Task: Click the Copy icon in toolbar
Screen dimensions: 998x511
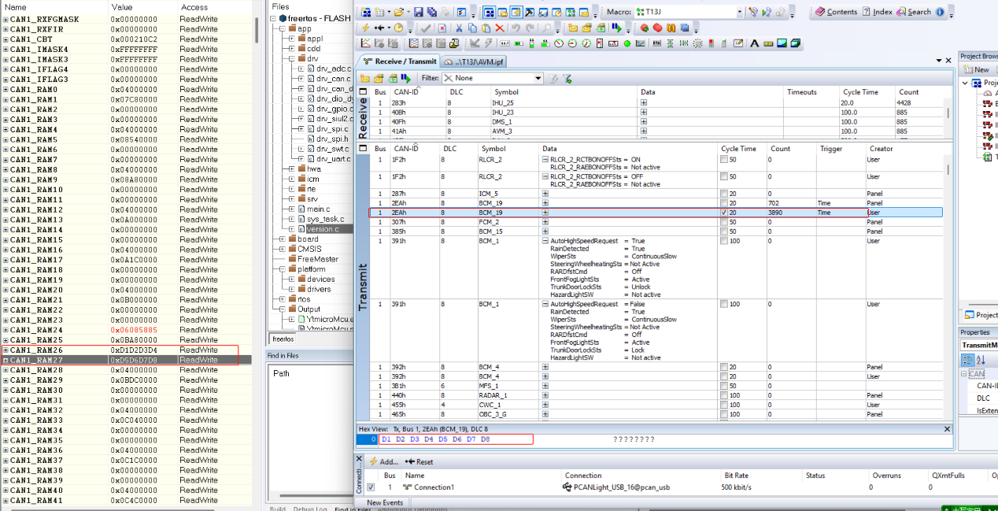Action: click(472, 28)
